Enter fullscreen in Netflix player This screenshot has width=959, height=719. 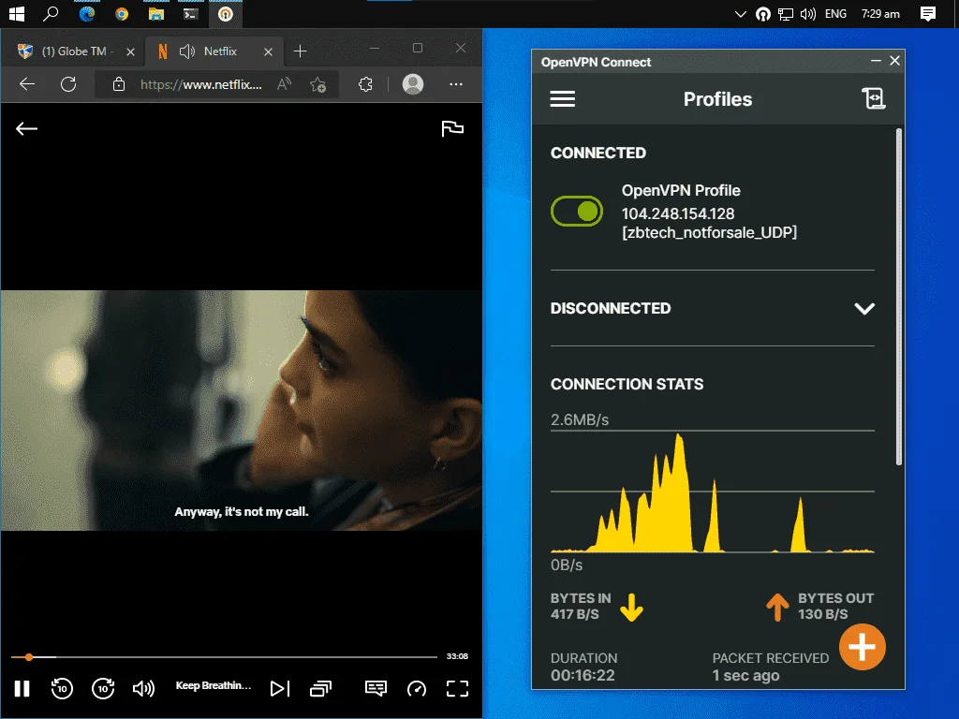[x=457, y=688]
